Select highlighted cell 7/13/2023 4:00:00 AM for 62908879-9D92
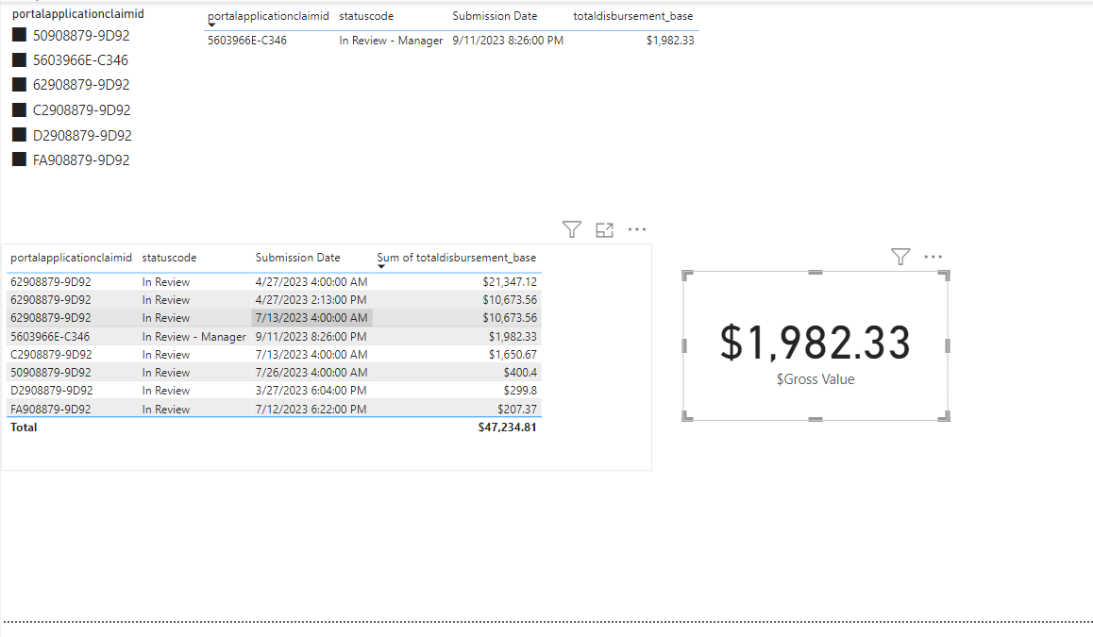1093x637 pixels. 311,318
